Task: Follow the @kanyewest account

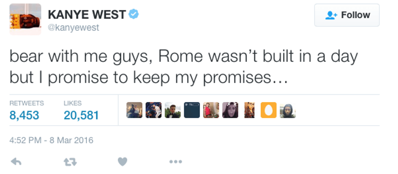Action: tap(347, 15)
